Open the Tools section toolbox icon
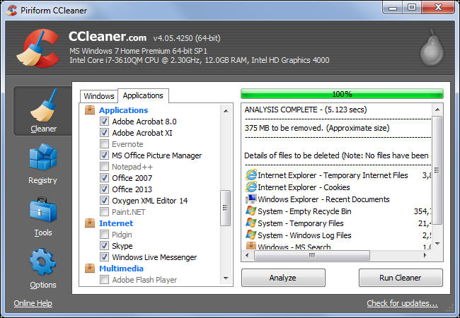Image resolution: width=460 pixels, height=318 pixels. point(43,210)
